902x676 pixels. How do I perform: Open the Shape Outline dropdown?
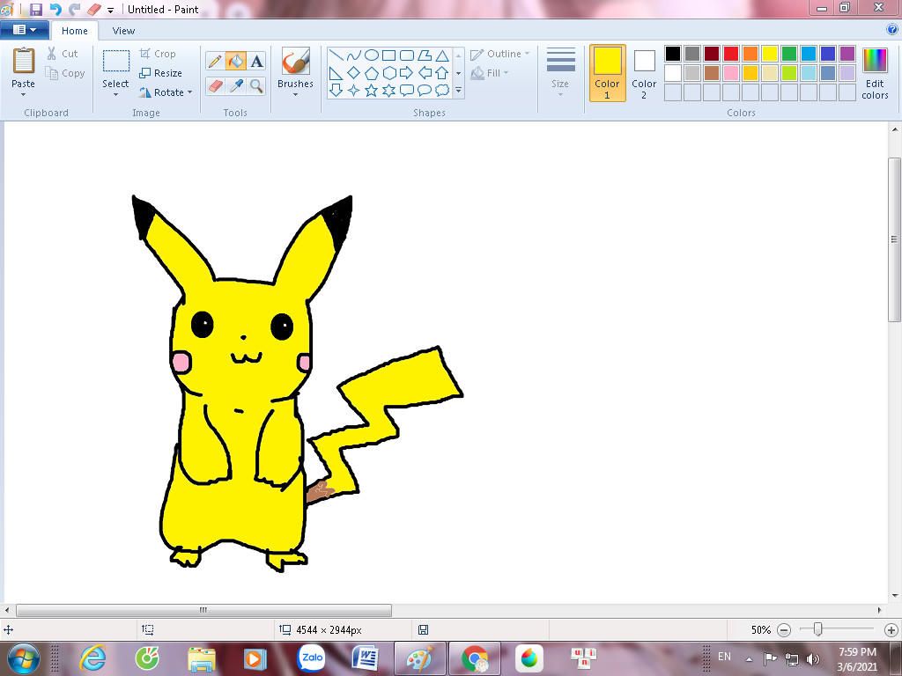coord(499,54)
